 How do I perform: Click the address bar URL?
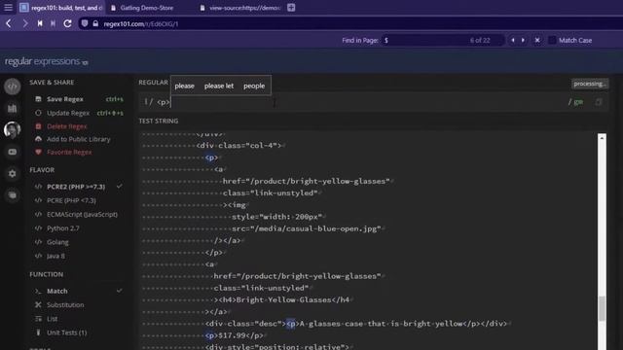pos(140,23)
